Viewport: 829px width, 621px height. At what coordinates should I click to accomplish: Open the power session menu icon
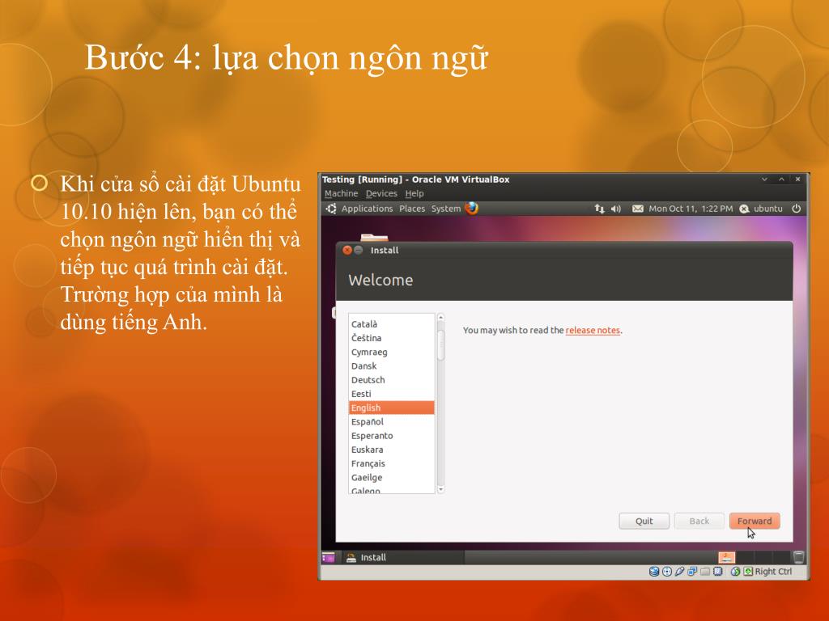pyautogui.click(x=797, y=209)
